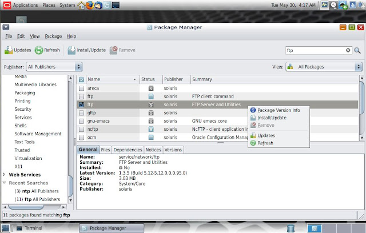Click the search magnifier icon
The image size is (366, 233).
[x=357, y=50]
